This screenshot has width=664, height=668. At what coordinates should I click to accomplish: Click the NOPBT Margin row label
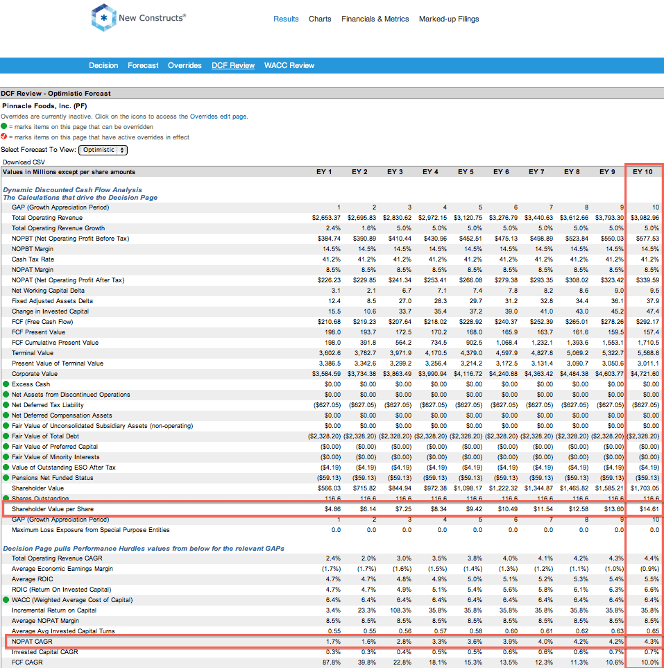pos(33,249)
